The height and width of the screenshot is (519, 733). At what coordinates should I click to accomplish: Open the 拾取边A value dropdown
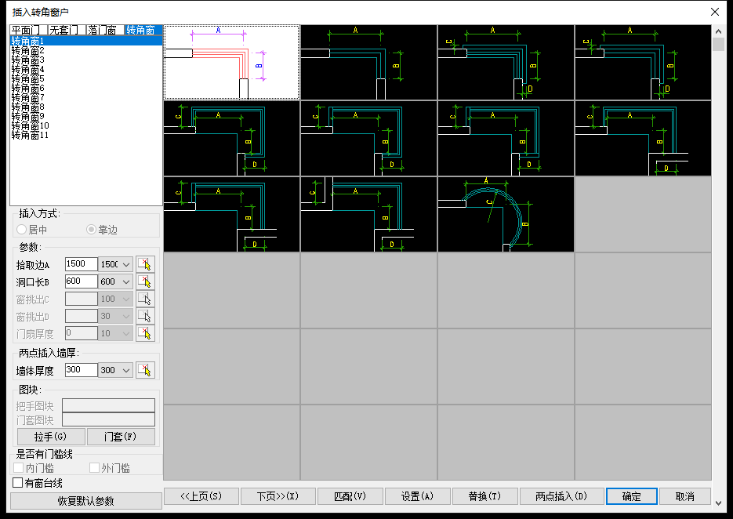[126, 265]
